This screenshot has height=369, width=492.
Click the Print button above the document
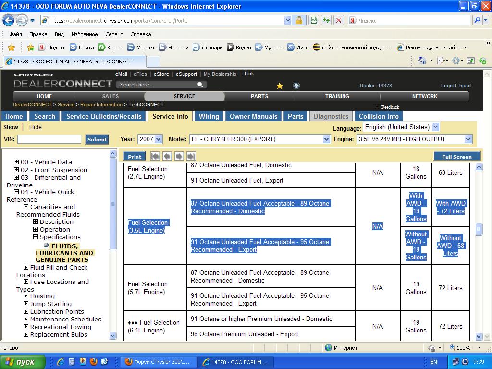(x=135, y=157)
